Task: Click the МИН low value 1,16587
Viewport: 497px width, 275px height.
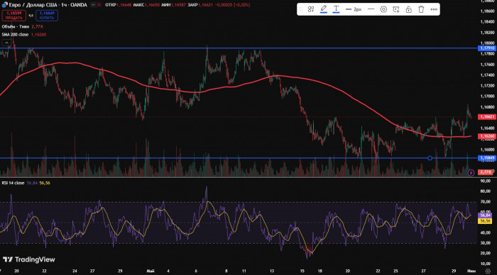Action: 179,5
